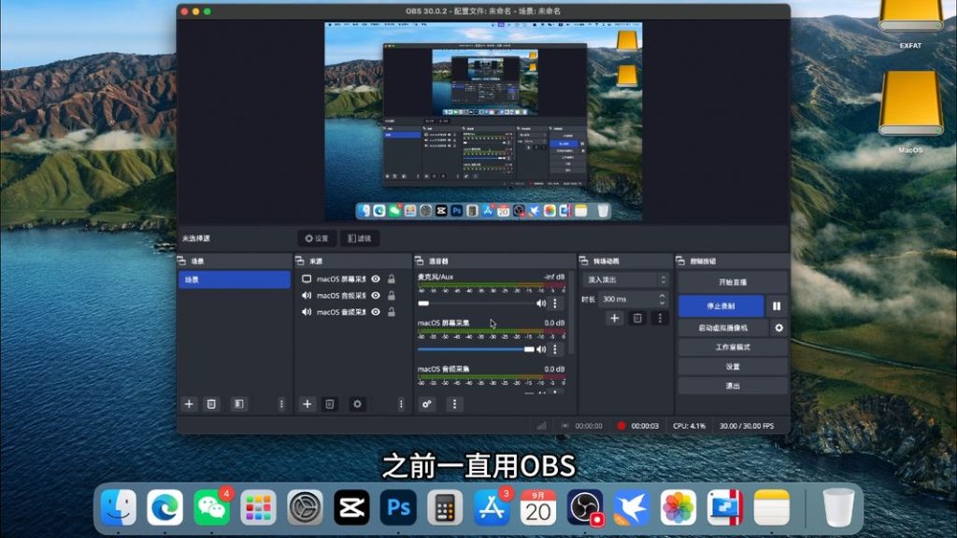This screenshot has width=957, height=538.
Task: Click the 滤镜 button in the source toolbar
Action: pos(360,238)
